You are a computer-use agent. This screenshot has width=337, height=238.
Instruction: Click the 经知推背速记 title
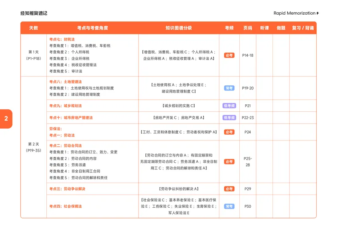pyautogui.click(x=34, y=13)
